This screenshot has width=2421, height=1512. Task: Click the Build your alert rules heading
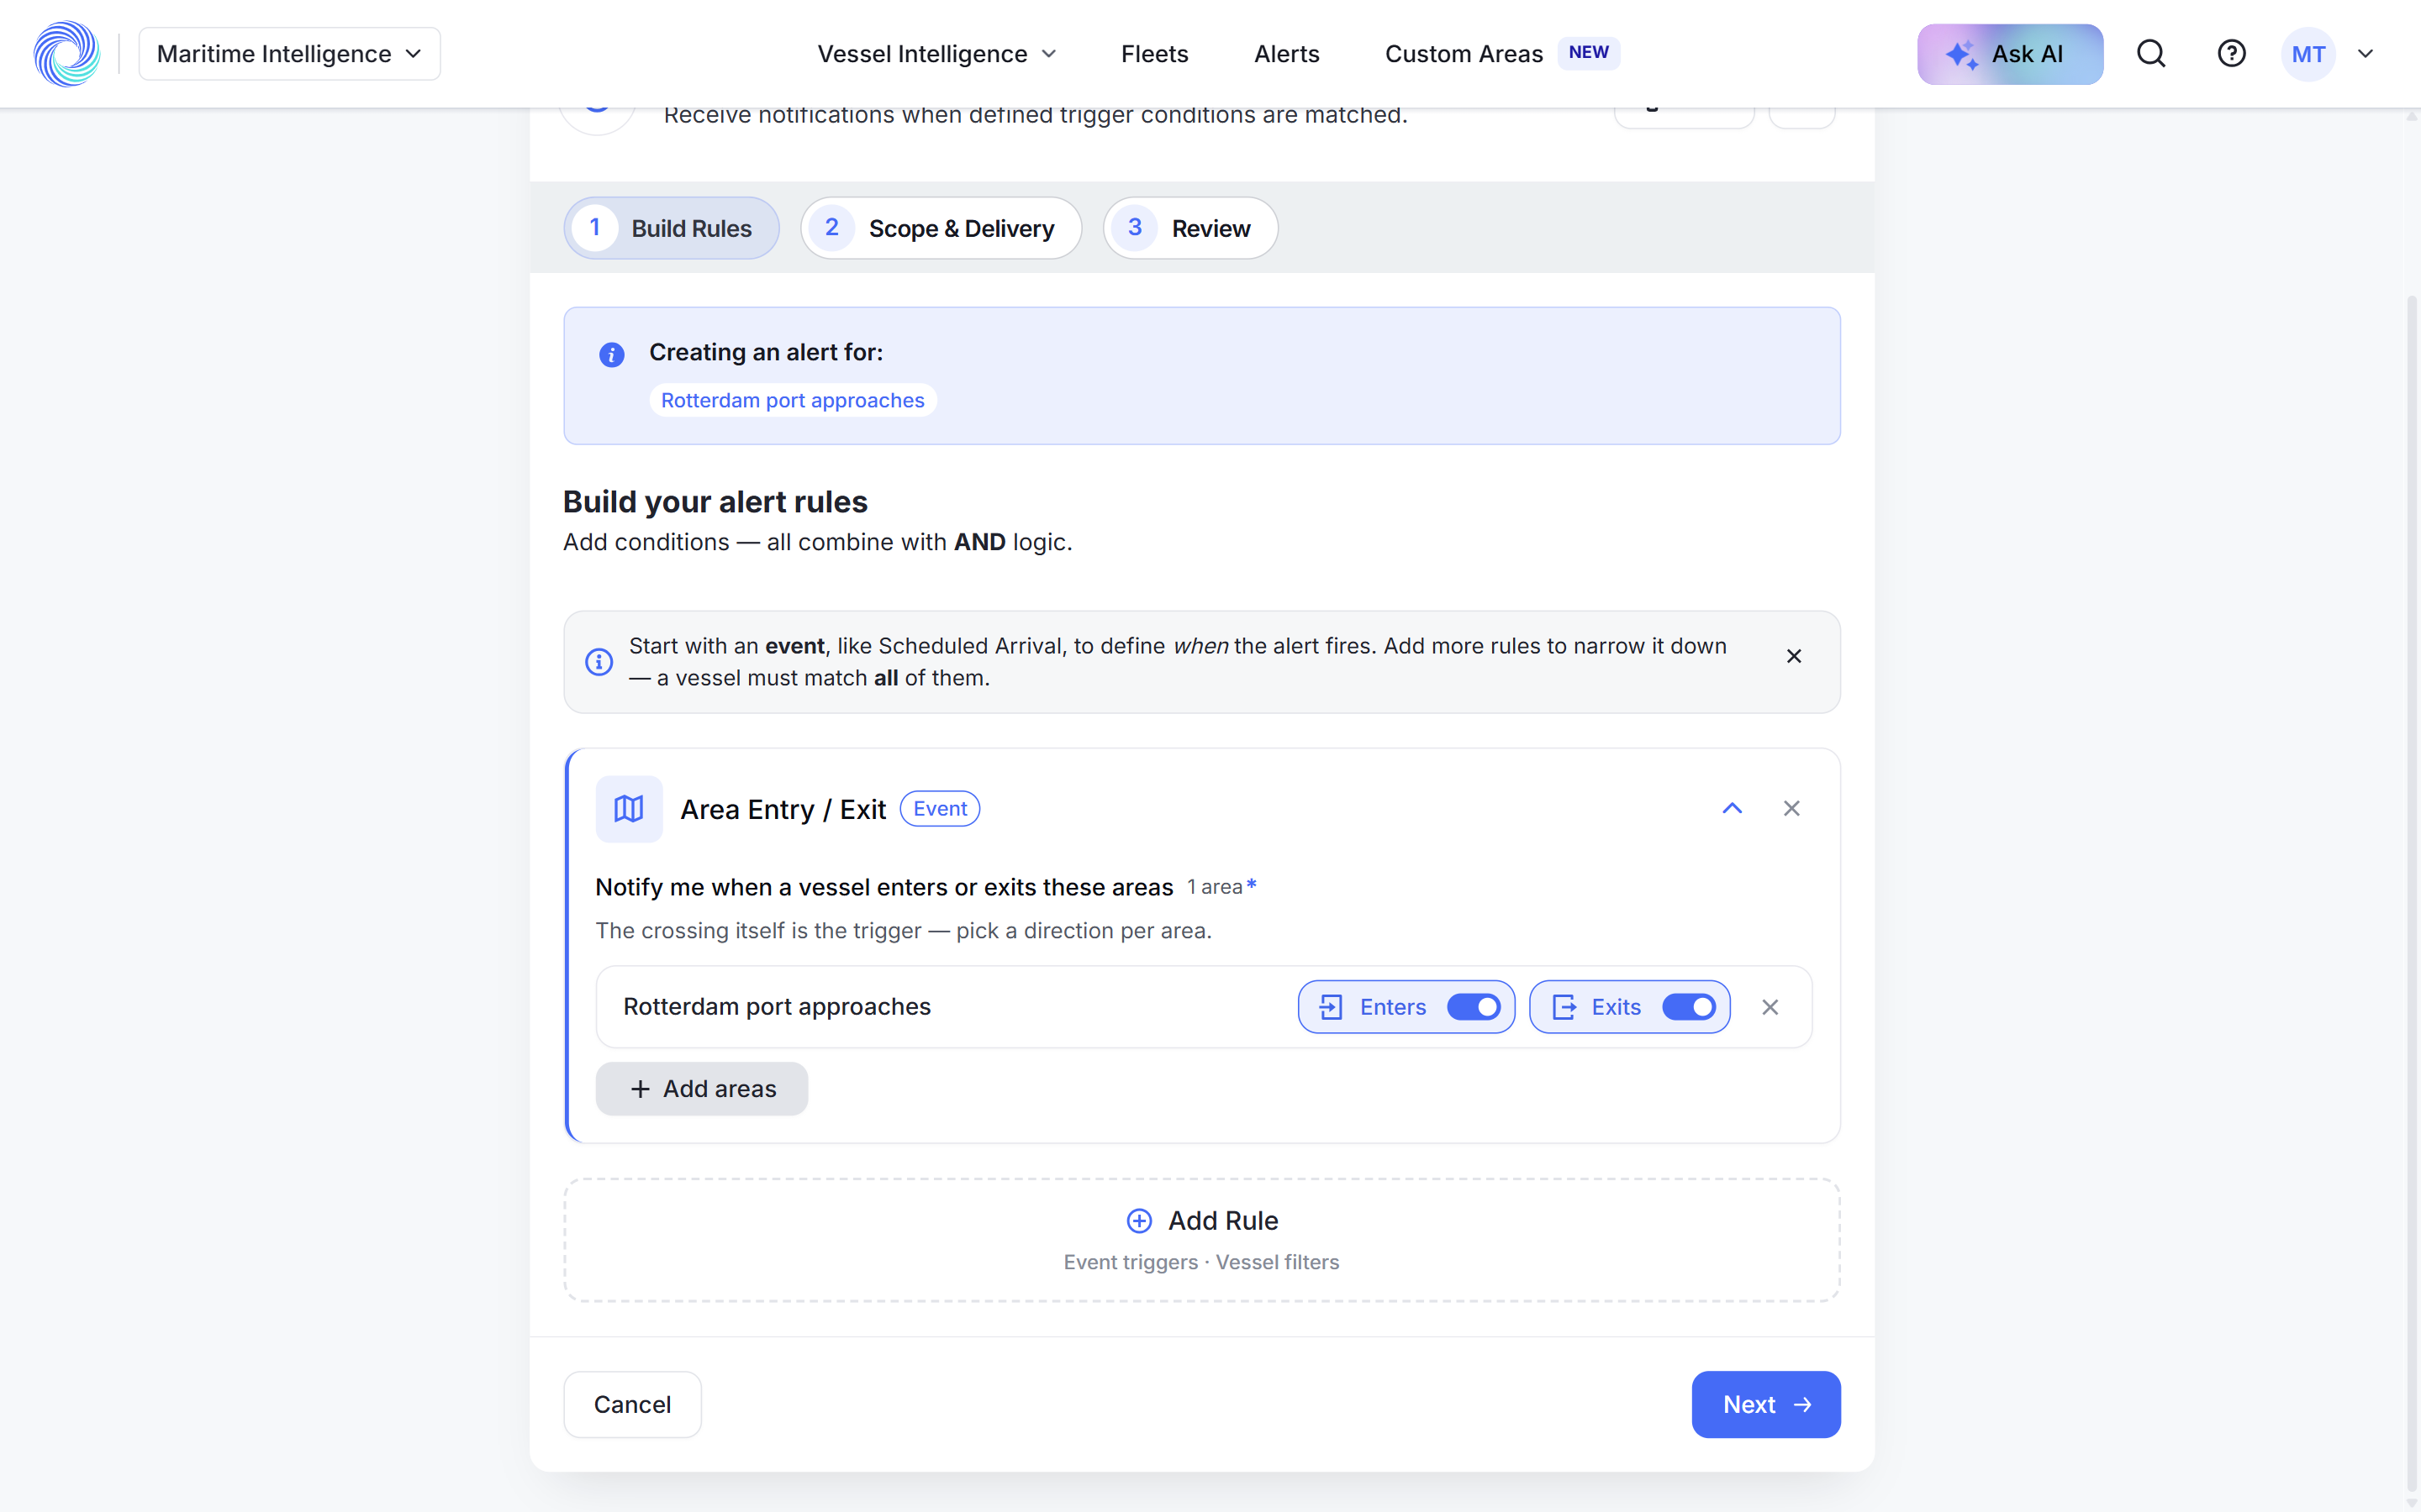(715, 502)
